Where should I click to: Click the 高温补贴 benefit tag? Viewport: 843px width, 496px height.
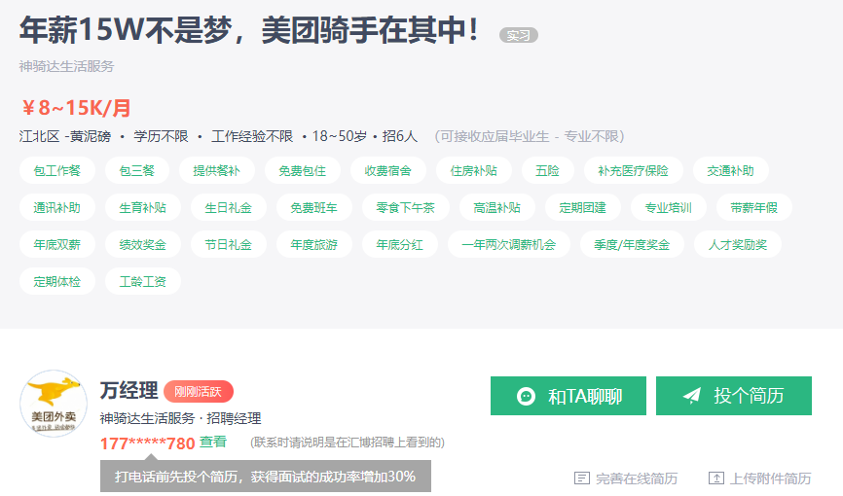(497, 207)
